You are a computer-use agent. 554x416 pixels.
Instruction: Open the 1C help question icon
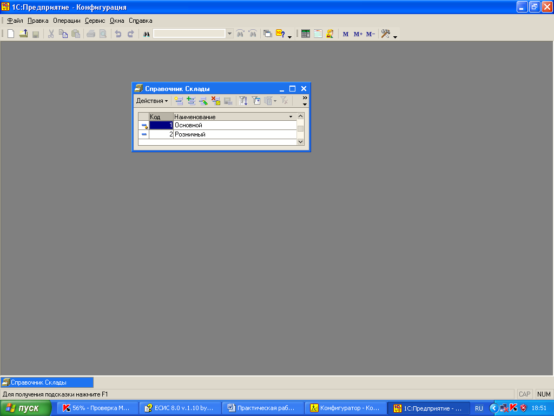281,34
